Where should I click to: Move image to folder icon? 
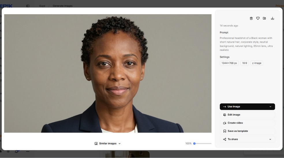tap(264, 18)
